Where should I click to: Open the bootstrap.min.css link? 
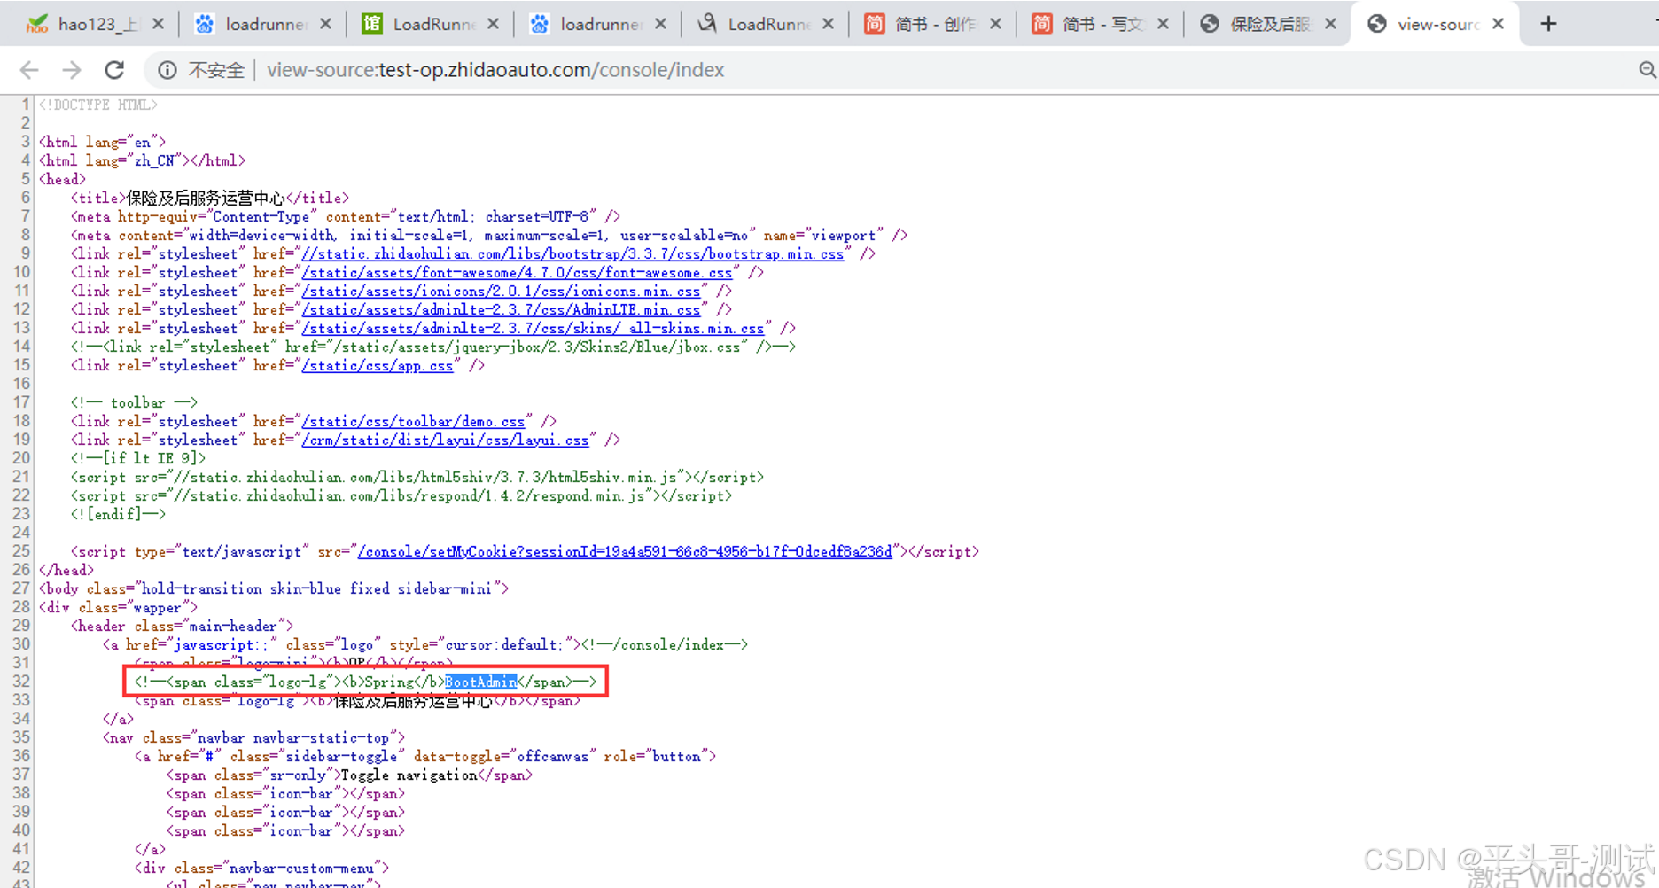pos(572,254)
